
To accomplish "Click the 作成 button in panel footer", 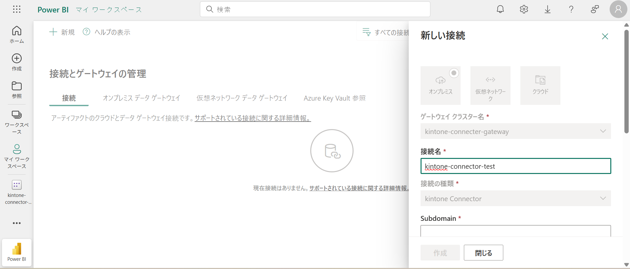I will pos(440,253).
